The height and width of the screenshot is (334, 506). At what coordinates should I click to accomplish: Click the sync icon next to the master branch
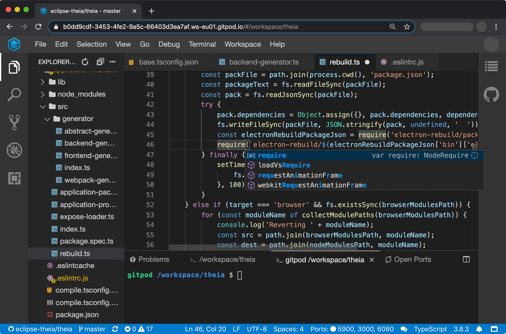[x=115, y=329]
